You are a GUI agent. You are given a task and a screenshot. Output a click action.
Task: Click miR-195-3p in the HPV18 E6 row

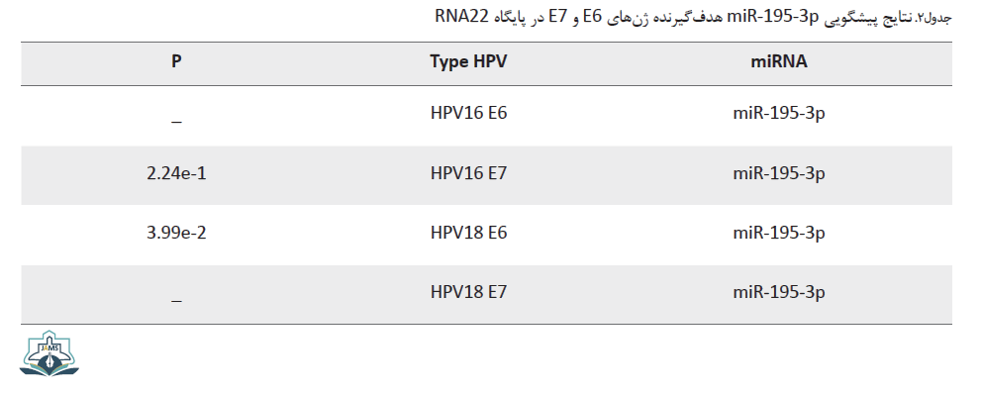pos(779,234)
